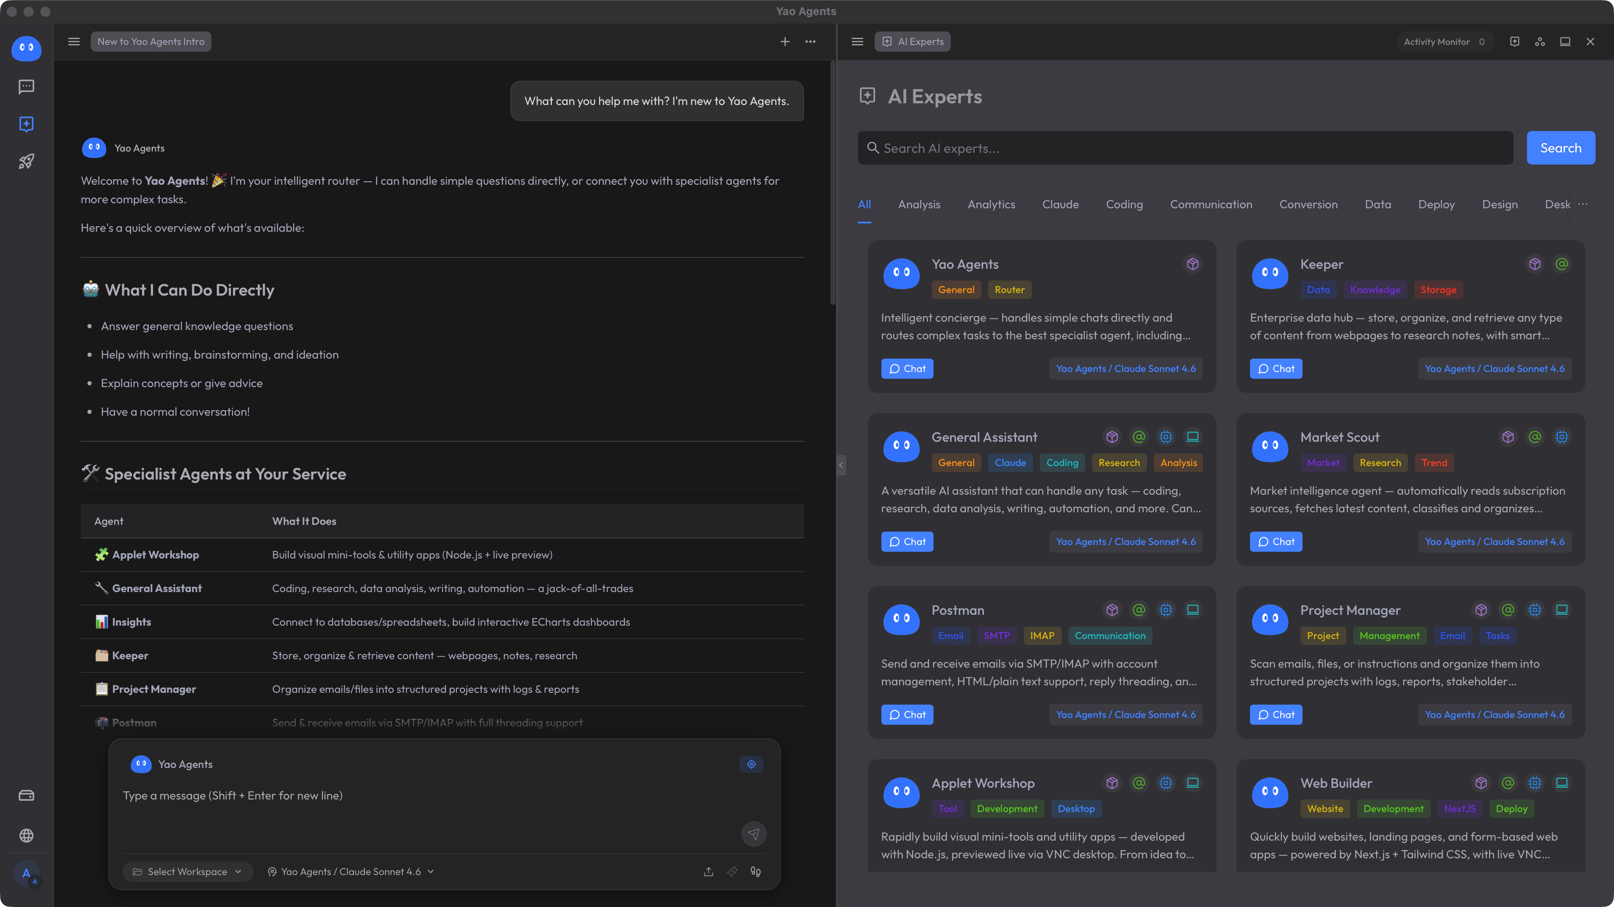Image resolution: width=1614 pixels, height=907 pixels.
Task: Click the Search AI experts input field
Action: tap(1185, 148)
